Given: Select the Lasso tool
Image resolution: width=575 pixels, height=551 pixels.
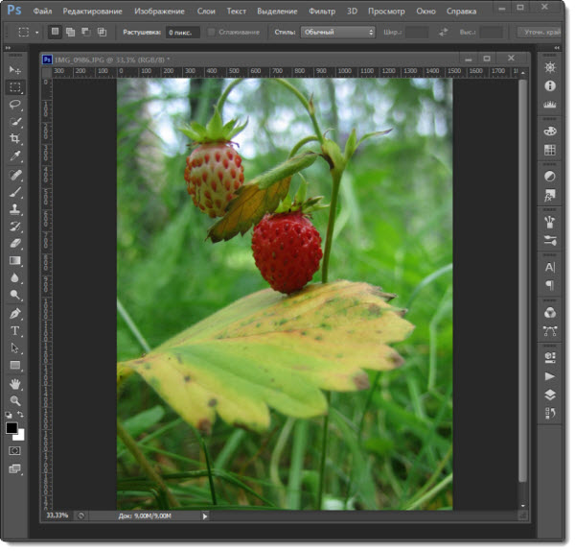Looking at the screenshot, I should (15, 104).
